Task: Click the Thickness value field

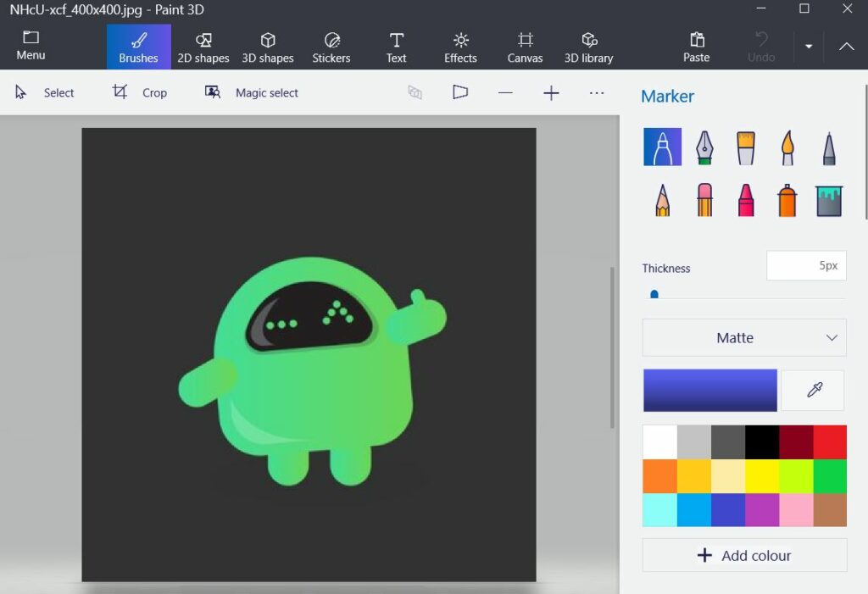Action: (806, 265)
